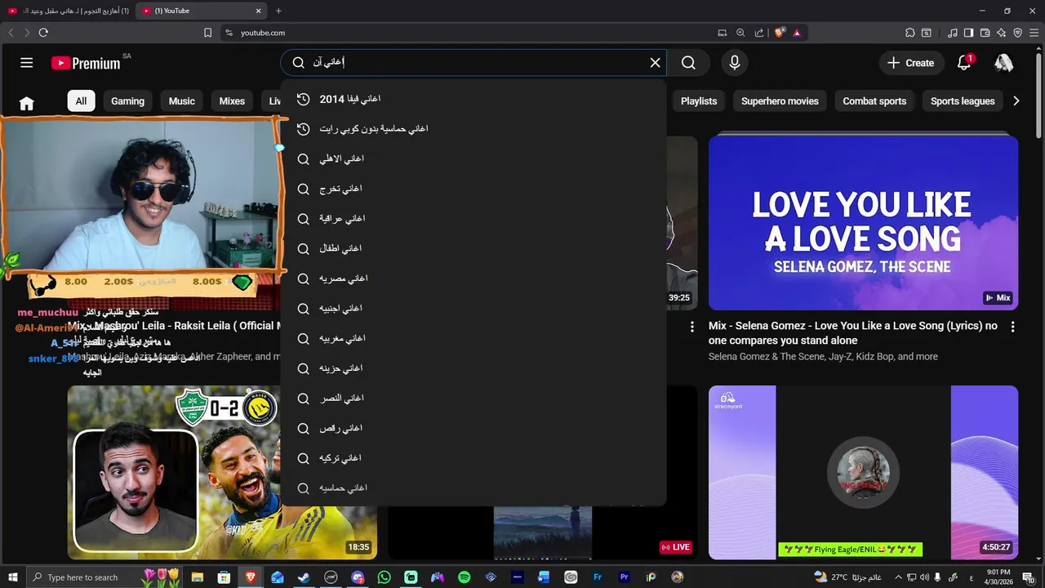The image size is (1045, 588).
Task: Choose suggestion 'اغاني الاهلي'
Action: 474,158
